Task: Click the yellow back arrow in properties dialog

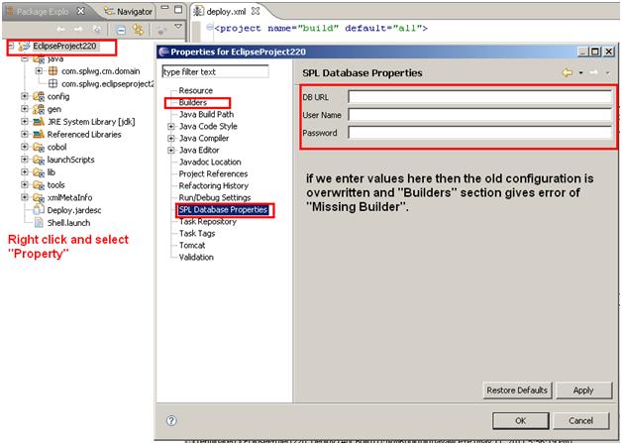Action: [568, 72]
